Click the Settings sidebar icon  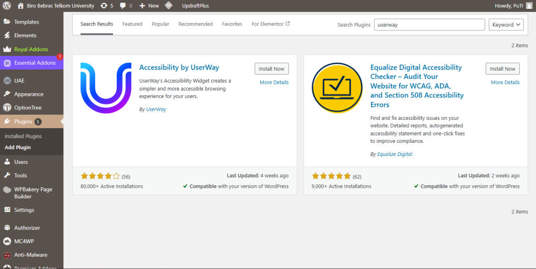[x=7, y=210]
